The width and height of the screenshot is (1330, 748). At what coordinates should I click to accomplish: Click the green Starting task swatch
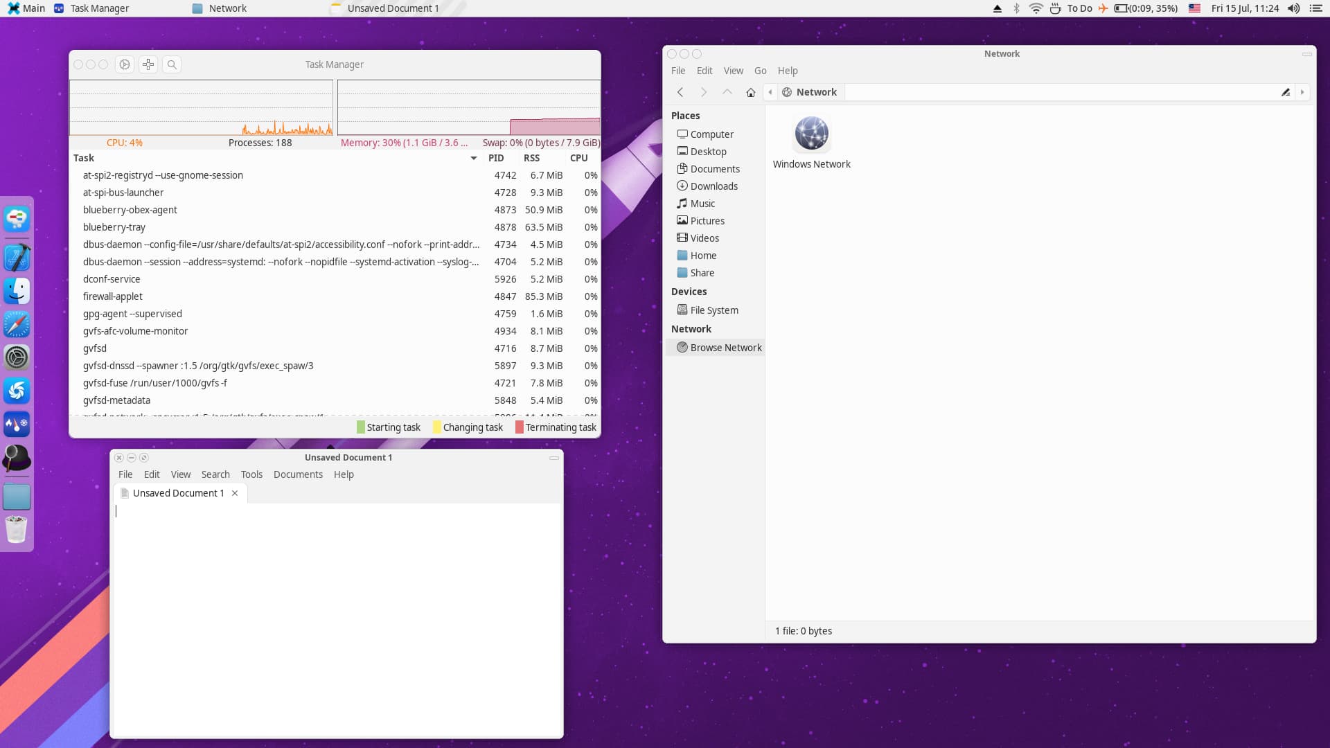click(x=360, y=427)
